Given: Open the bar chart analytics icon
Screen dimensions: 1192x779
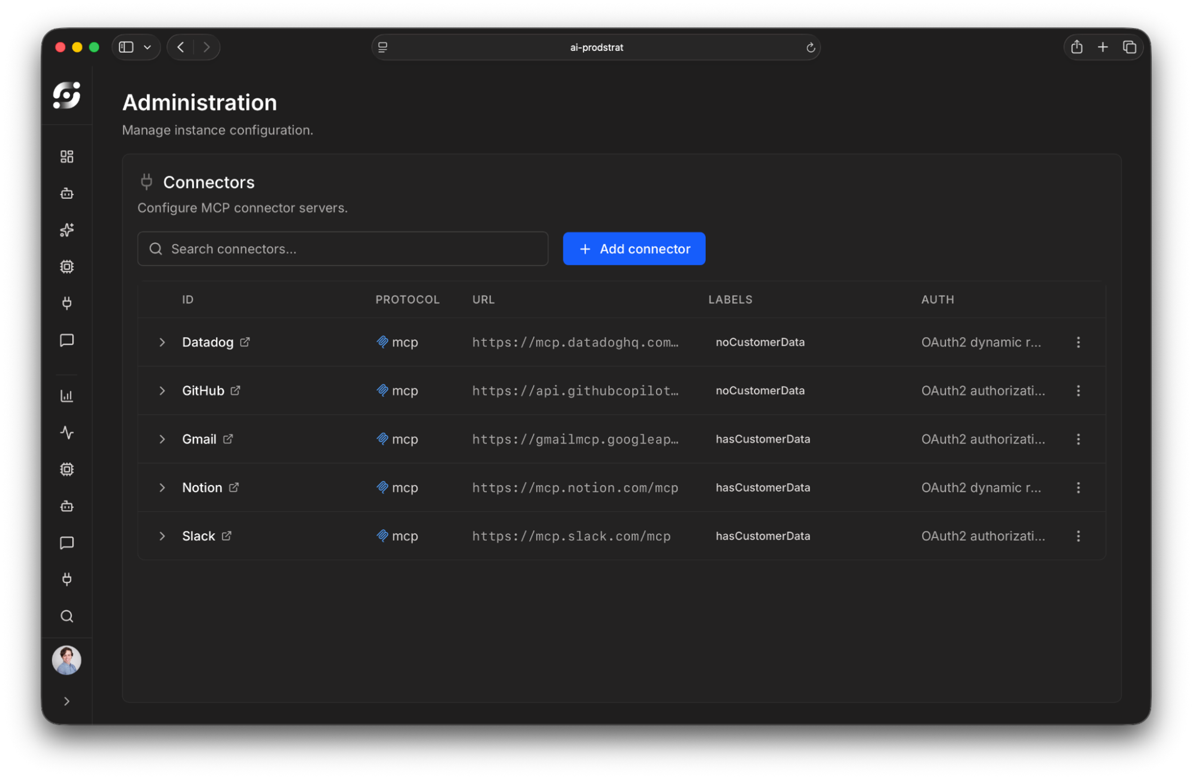Looking at the screenshot, I should point(67,396).
